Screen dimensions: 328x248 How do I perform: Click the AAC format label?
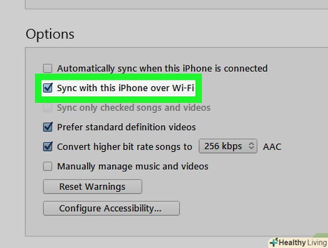(272, 147)
